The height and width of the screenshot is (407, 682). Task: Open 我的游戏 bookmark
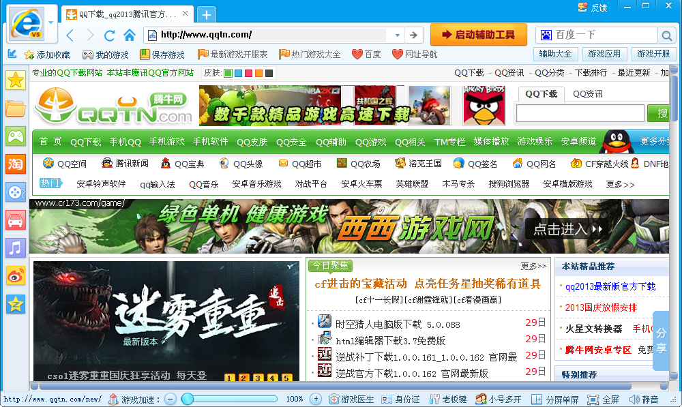click(106, 55)
